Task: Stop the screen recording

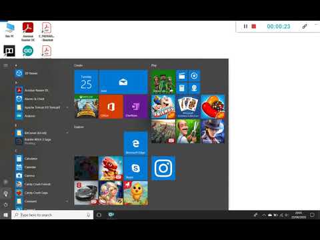Action: coord(254,27)
